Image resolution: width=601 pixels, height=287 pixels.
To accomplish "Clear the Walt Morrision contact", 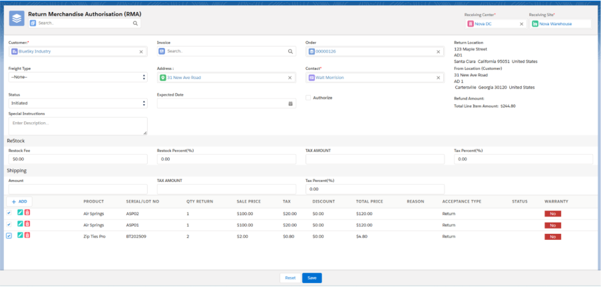I will 439,77.
